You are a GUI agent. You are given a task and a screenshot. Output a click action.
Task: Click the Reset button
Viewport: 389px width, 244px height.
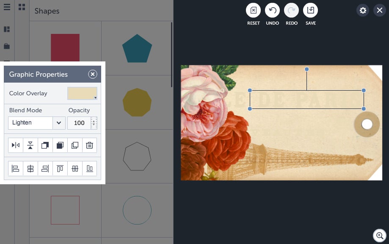pyautogui.click(x=253, y=11)
